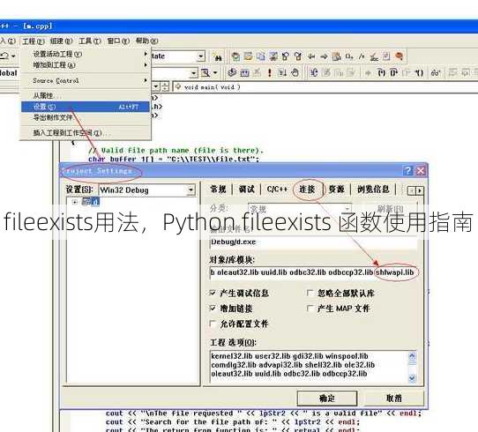Open the 窗口(W) menu
The height and width of the screenshot is (432, 478).
118,41
